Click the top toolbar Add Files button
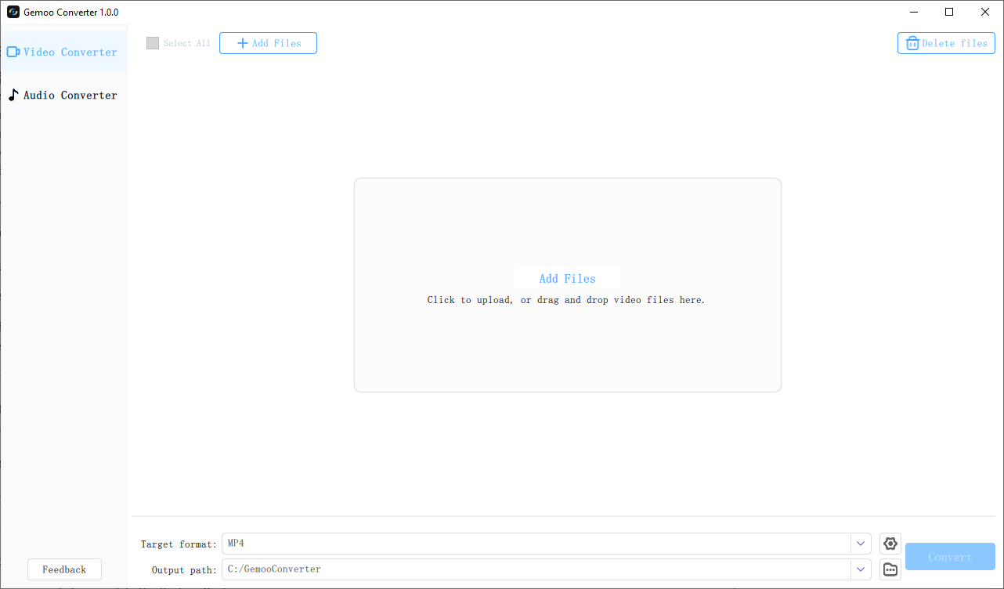This screenshot has width=1004, height=589. 268,43
